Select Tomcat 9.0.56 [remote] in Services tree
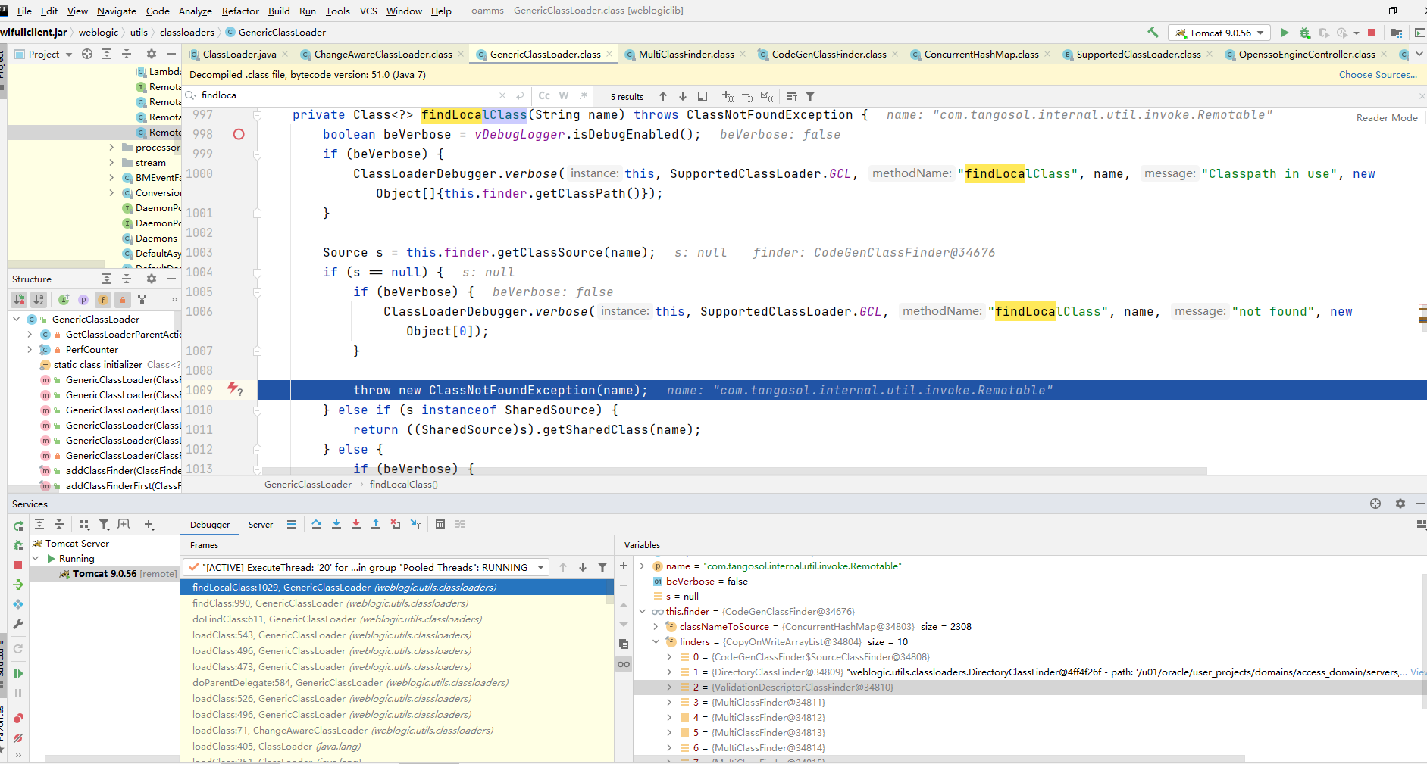 [x=104, y=573]
